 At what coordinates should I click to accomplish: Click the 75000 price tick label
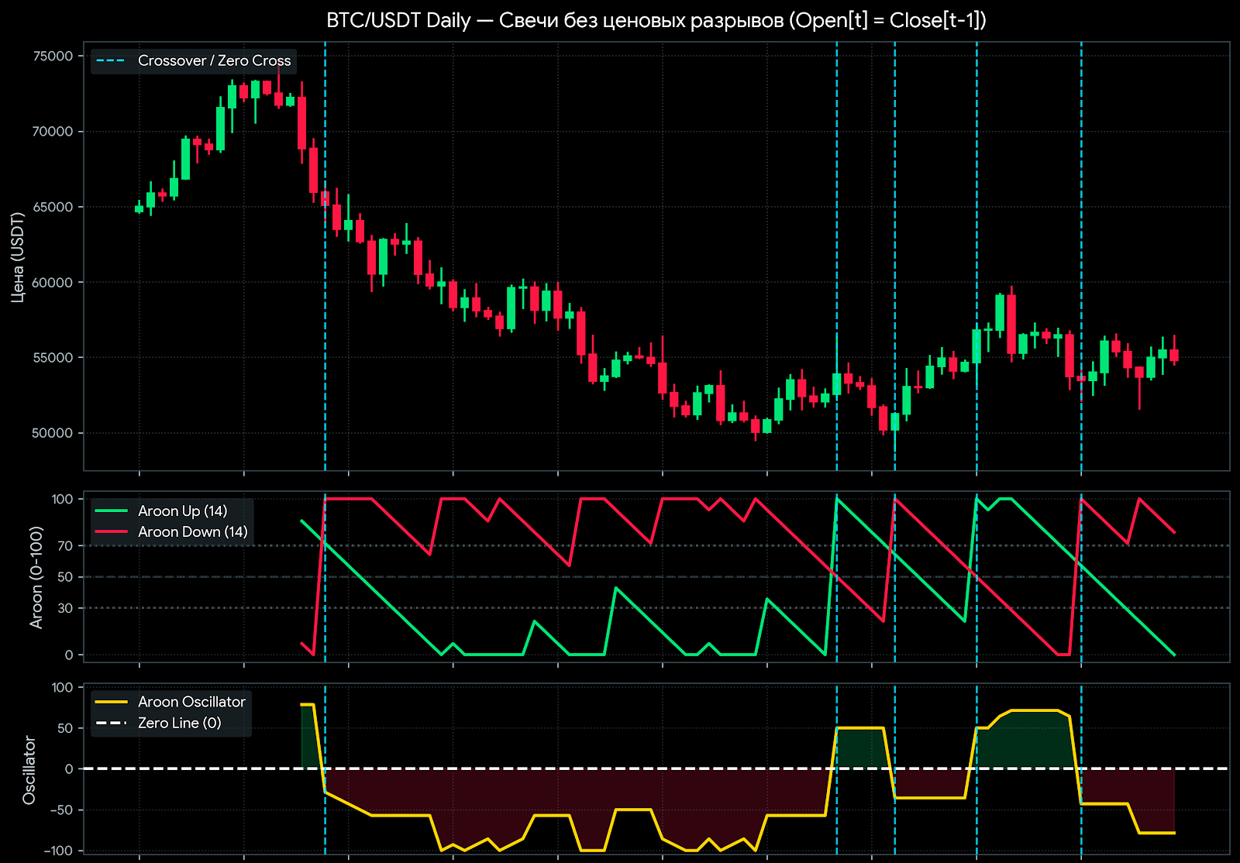(53, 56)
